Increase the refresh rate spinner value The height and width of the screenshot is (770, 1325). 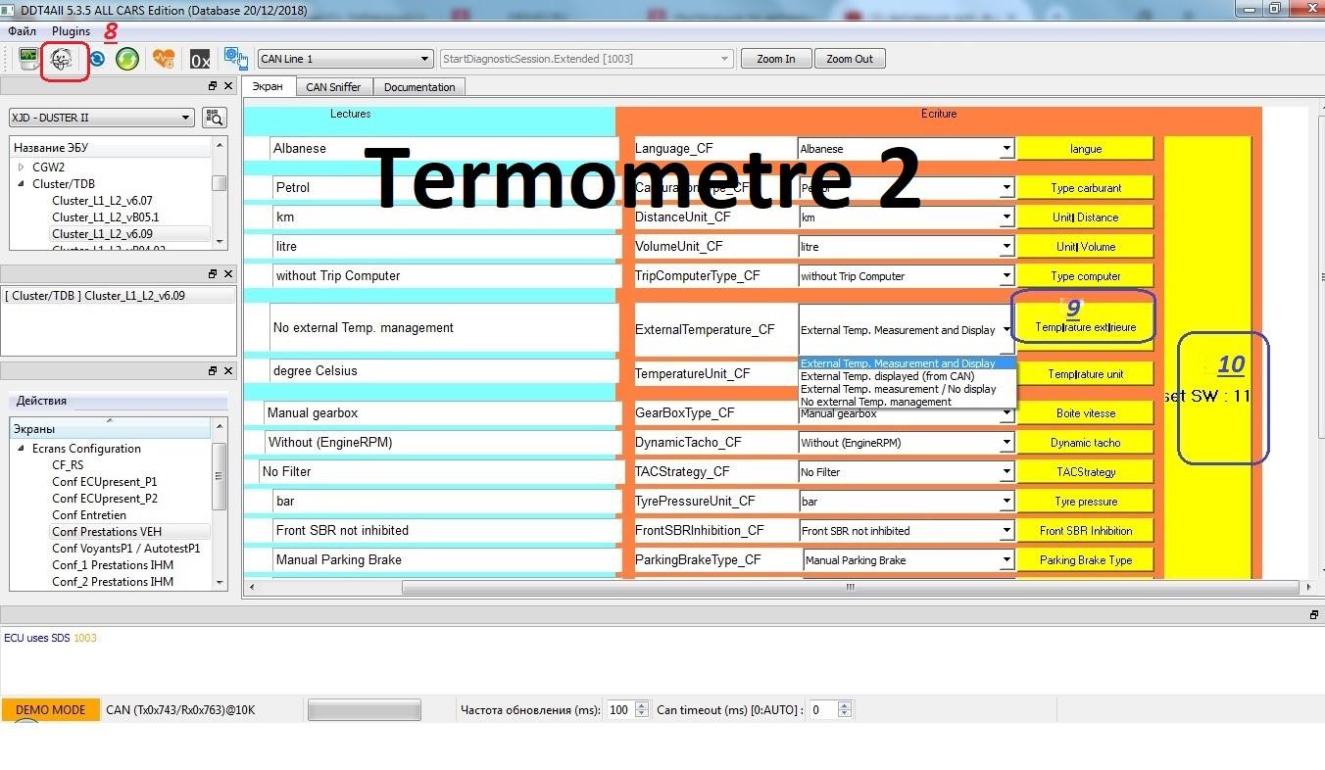[x=642, y=705]
